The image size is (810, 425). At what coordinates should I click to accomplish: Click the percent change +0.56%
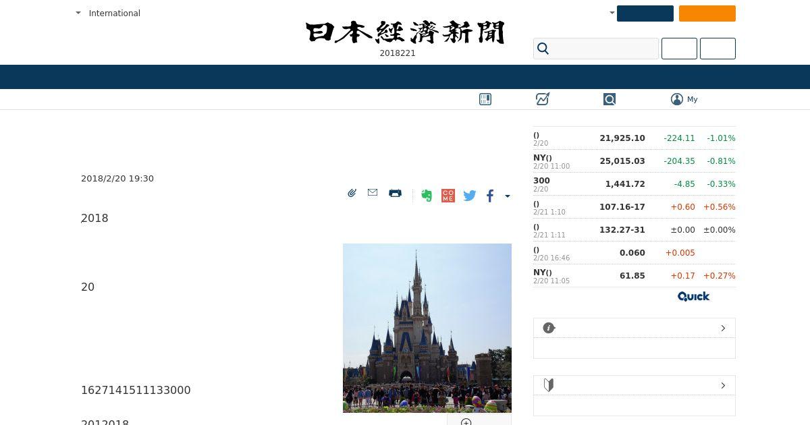click(x=720, y=206)
